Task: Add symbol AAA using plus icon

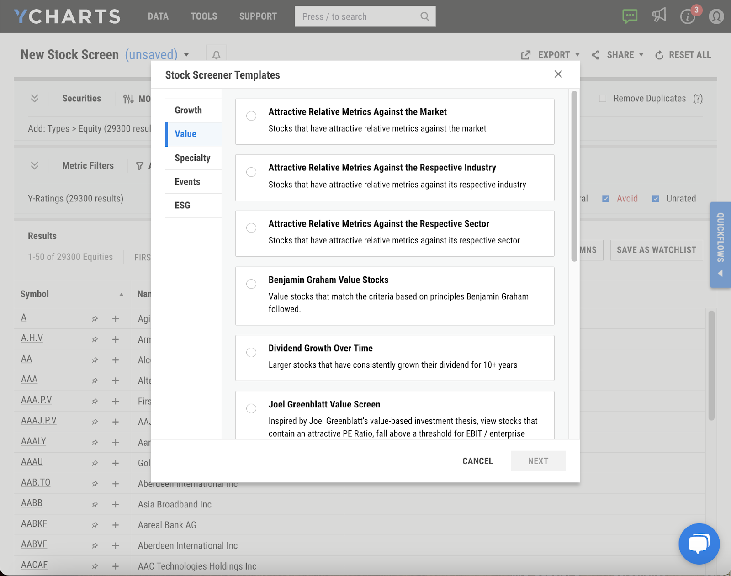Action: click(116, 380)
